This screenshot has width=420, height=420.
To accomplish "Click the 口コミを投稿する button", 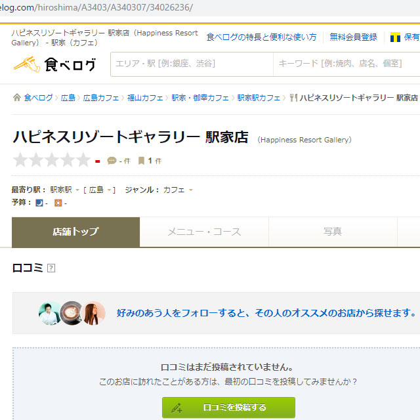I will 228,408.
